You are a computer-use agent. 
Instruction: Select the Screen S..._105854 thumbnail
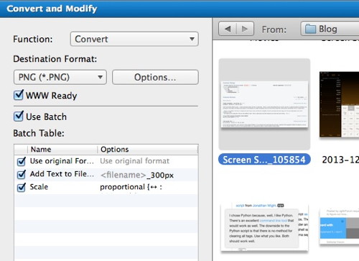[264, 104]
